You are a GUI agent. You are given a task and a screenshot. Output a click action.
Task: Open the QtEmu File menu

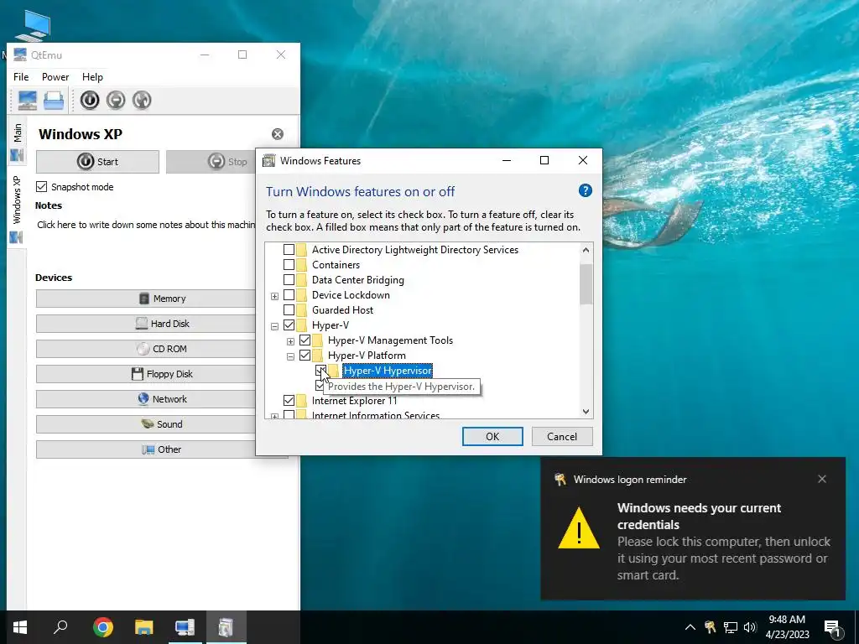point(21,77)
